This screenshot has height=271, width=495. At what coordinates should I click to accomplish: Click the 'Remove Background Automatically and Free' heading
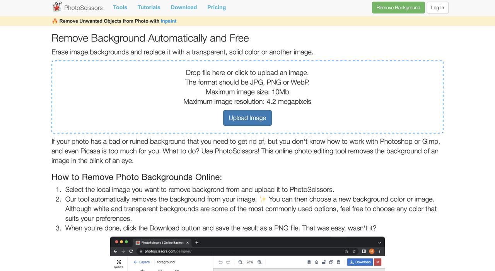click(x=150, y=38)
